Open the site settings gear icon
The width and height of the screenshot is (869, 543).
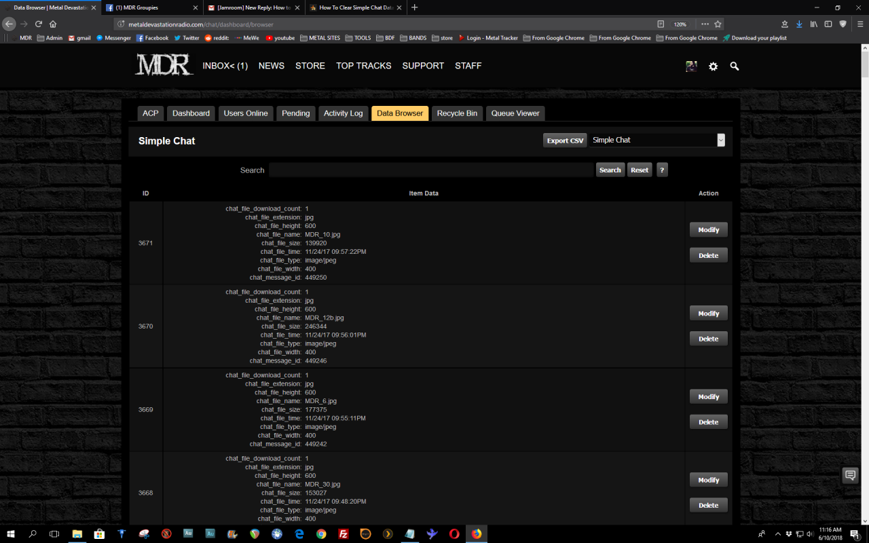713,67
